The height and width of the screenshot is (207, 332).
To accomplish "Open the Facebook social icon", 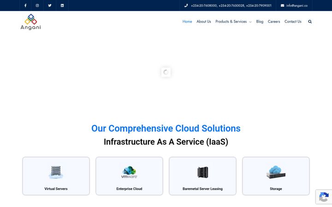I will tap(25, 6).
